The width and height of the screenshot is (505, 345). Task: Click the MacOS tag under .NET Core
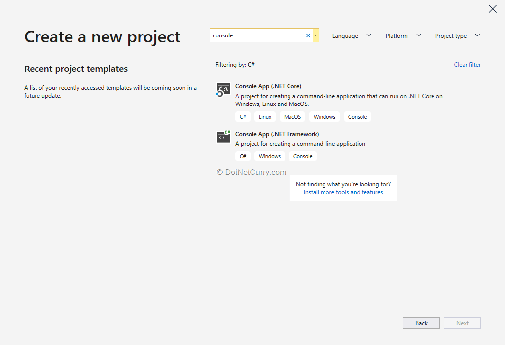(292, 117)
